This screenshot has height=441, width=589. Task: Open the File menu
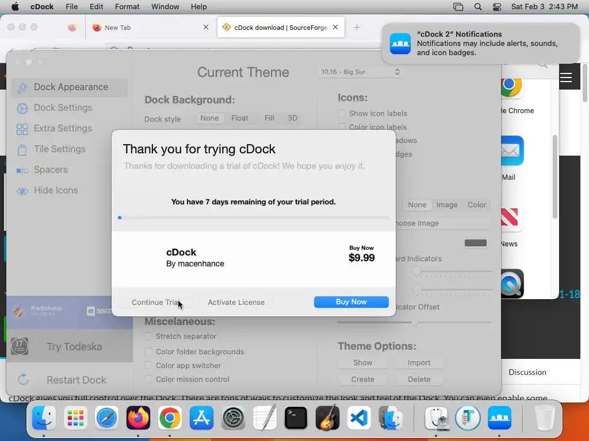coord(71,7)
